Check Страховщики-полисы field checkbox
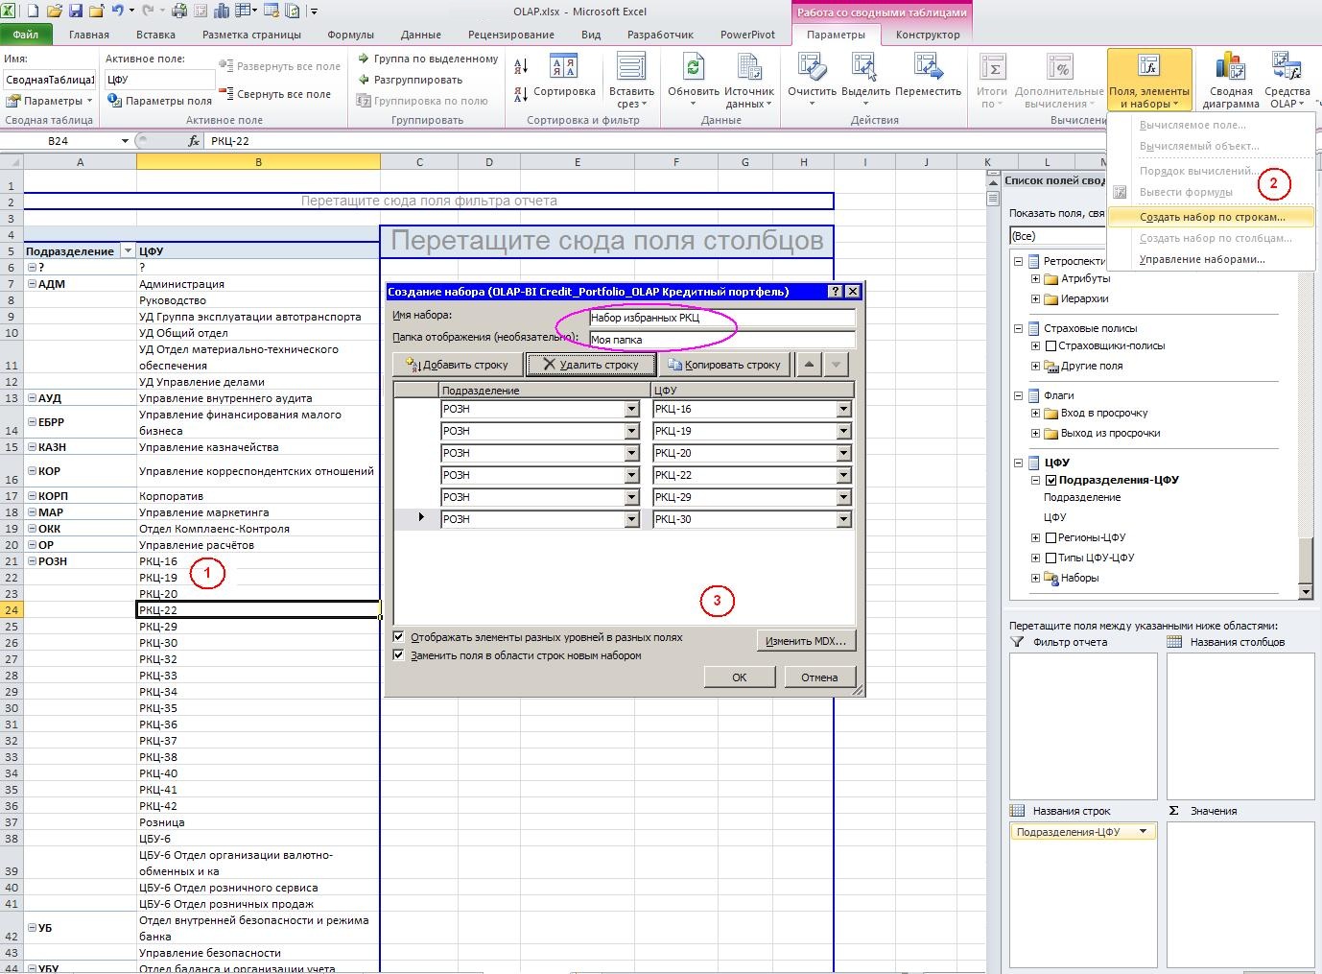The height and width of the screenshot is (974, 1322). tap(1051, 345)
